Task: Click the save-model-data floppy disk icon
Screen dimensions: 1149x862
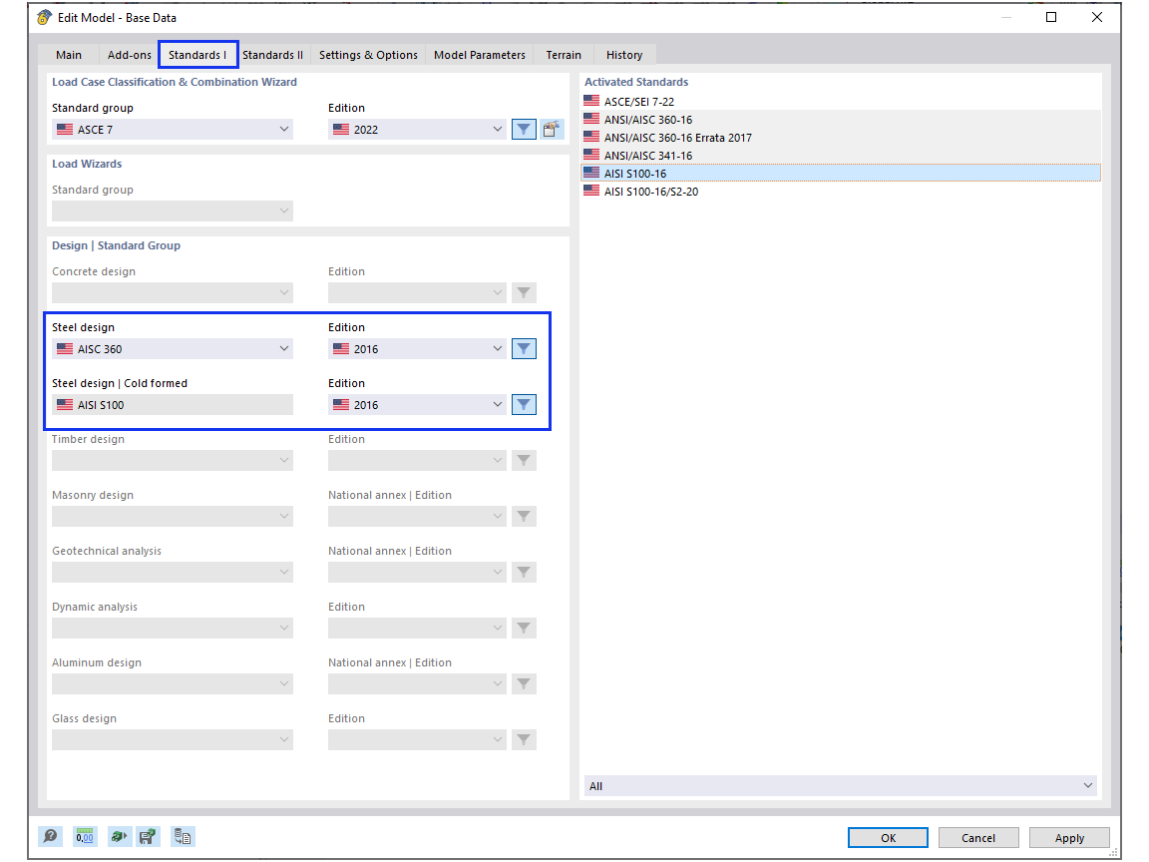Action: [x=148, y=836]
